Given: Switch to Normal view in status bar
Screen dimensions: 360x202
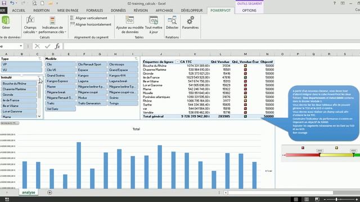Looking at the screenshot, I should click(x=296, y=199).
